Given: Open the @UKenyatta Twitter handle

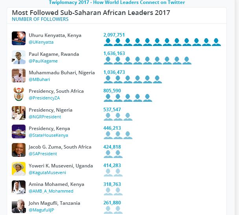Looking at the screenshot, I should tap(41, 42).
